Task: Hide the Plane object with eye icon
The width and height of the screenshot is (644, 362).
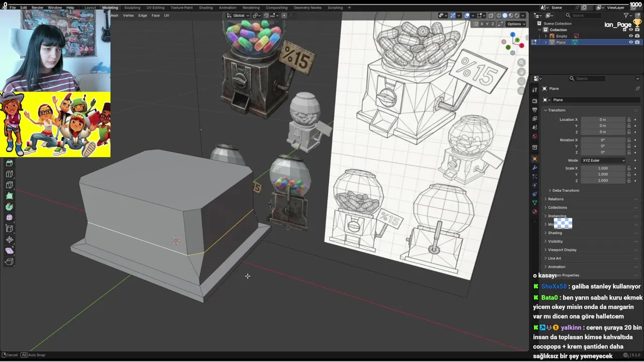Action: pyautogui.click(x=631, y=42)
